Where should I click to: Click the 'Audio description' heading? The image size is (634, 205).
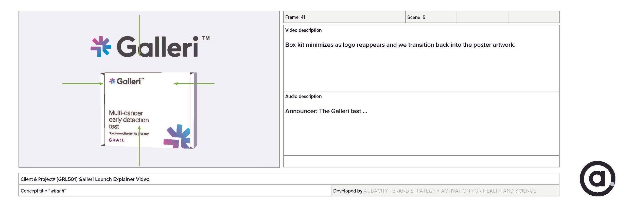tap(303, 96)
